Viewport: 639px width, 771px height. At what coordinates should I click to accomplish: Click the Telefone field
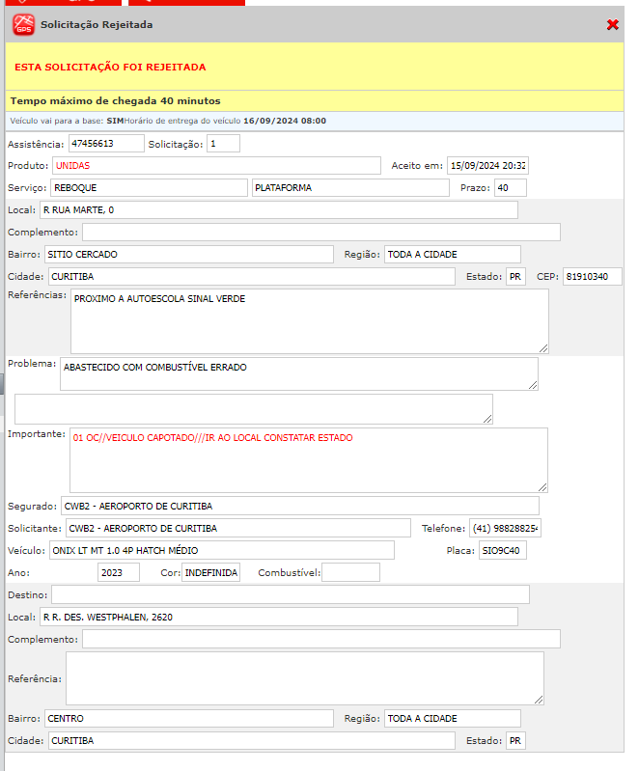click(x=505, y=528)
